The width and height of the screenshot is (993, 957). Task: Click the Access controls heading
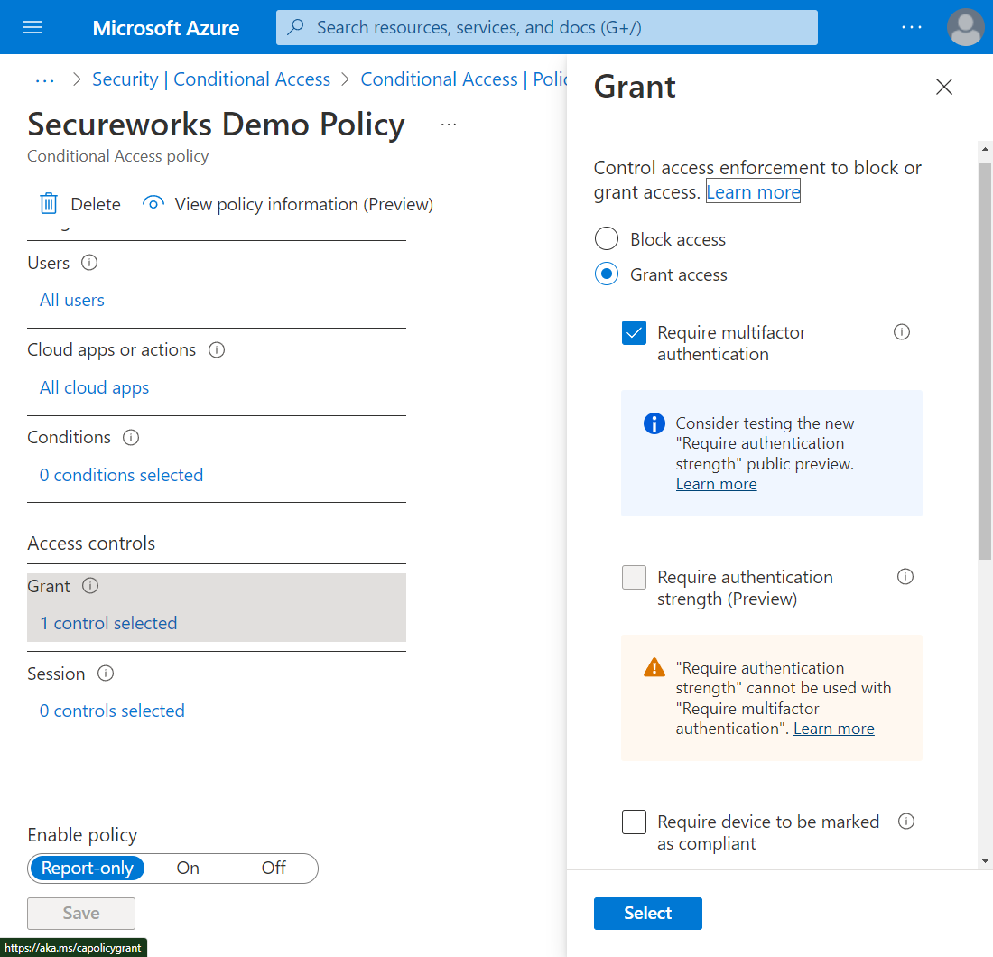pyautogui.click(x=91, y=544)
